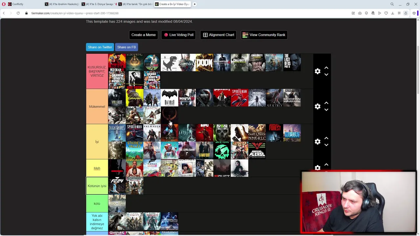Click the yellow Meh tier label
420x236 pixels.
coord(97,168)
